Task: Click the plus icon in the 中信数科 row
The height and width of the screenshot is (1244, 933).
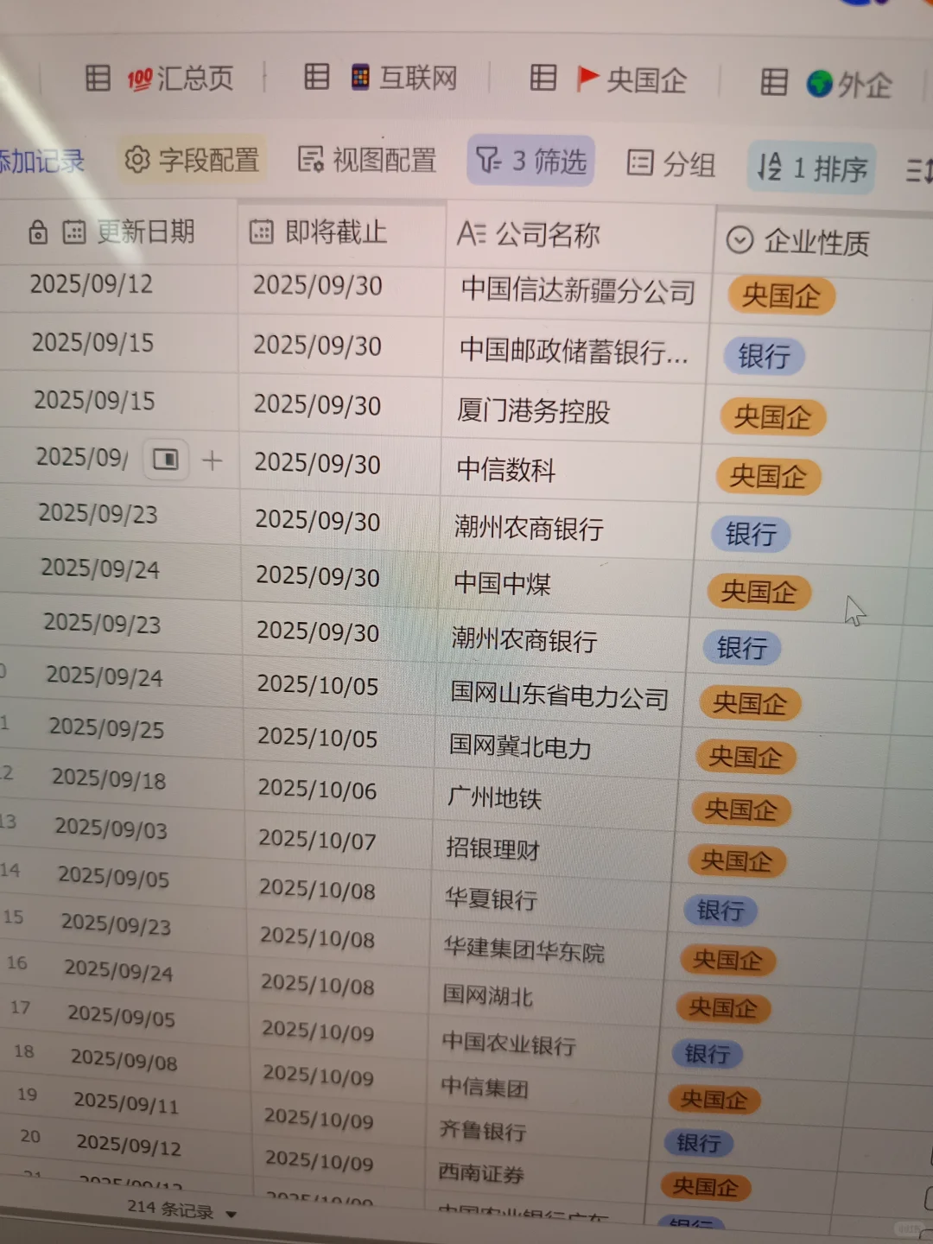Action: tap(212, 460)
